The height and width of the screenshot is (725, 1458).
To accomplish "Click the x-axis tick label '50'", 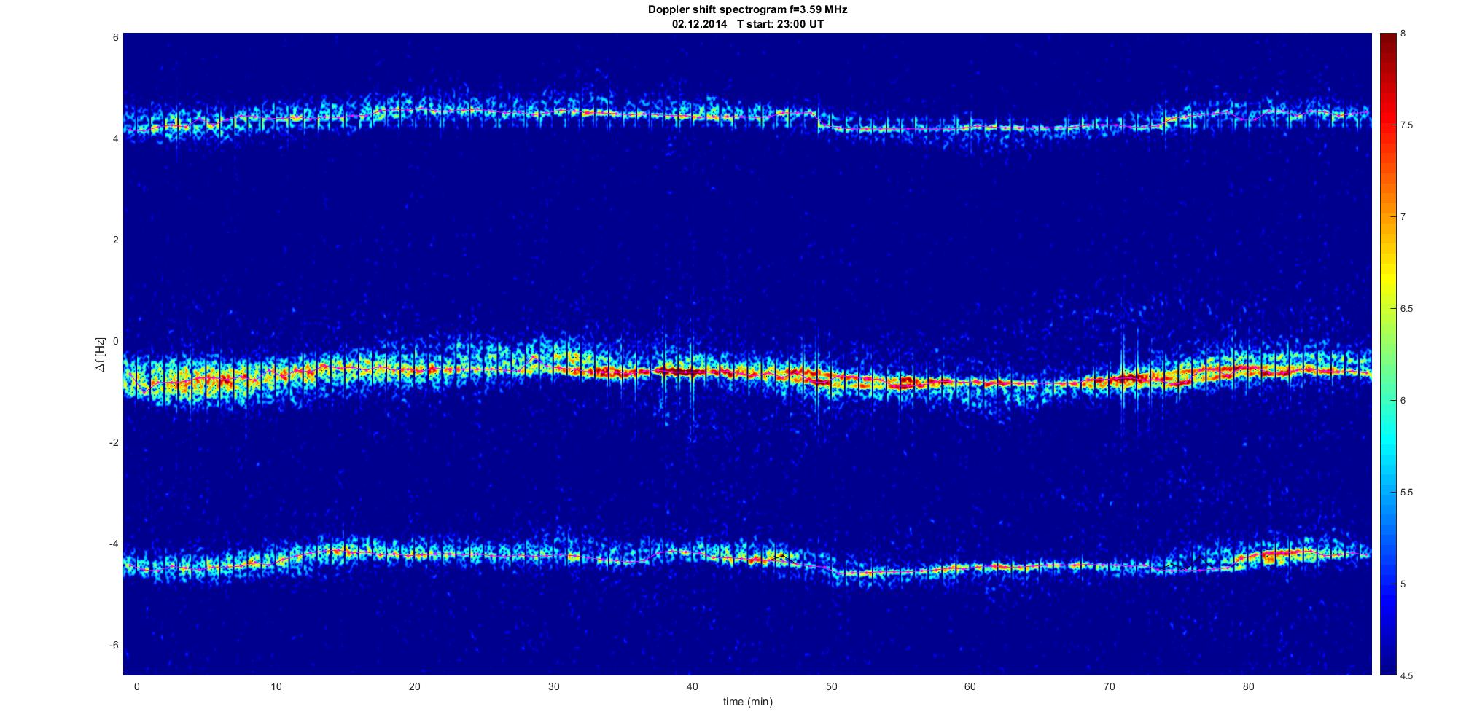I will point(831,686).
